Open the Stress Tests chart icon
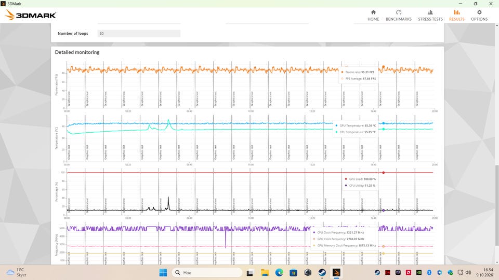Viewport: 499px width, 280px height. (430, 12)
